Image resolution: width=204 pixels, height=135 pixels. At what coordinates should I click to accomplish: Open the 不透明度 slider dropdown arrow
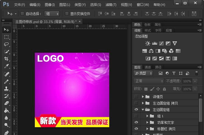(x=195, y=81)
